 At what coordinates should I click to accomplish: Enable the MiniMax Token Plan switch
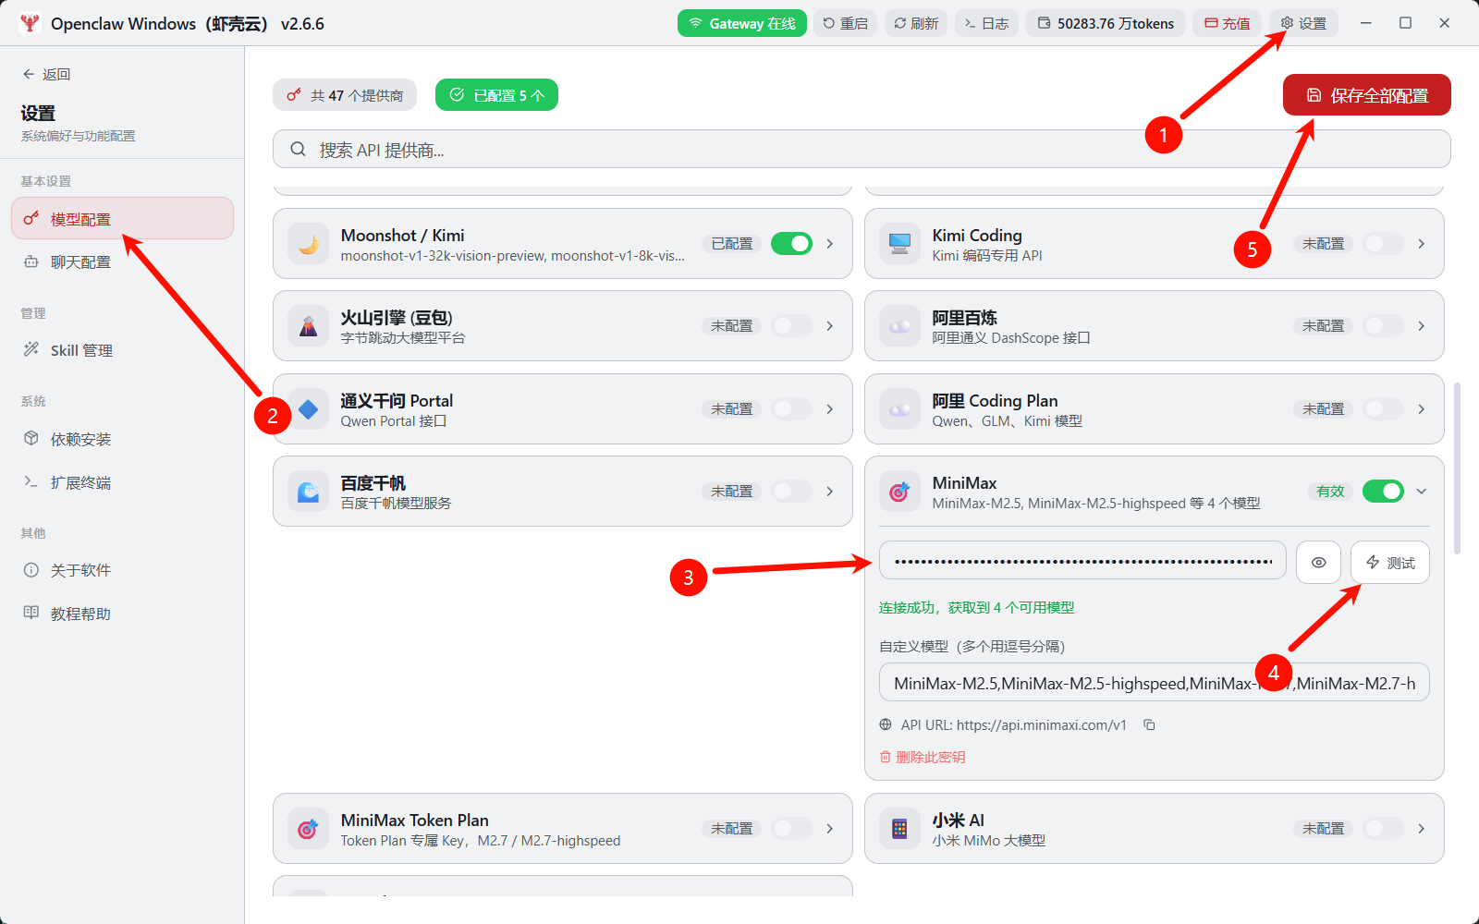[x=791, y=829]
